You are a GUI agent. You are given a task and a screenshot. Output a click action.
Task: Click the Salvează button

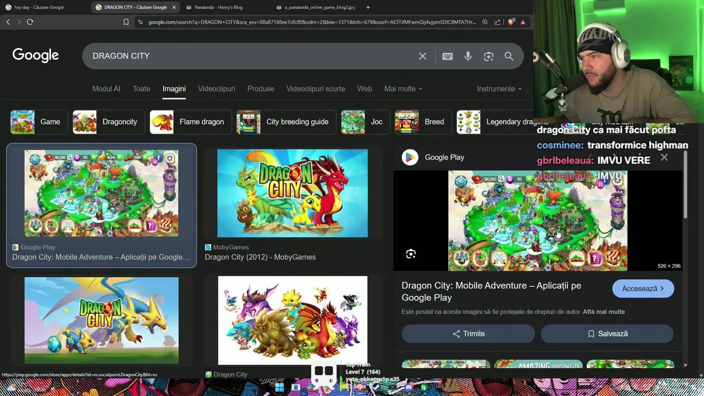(x=607, y=334)
